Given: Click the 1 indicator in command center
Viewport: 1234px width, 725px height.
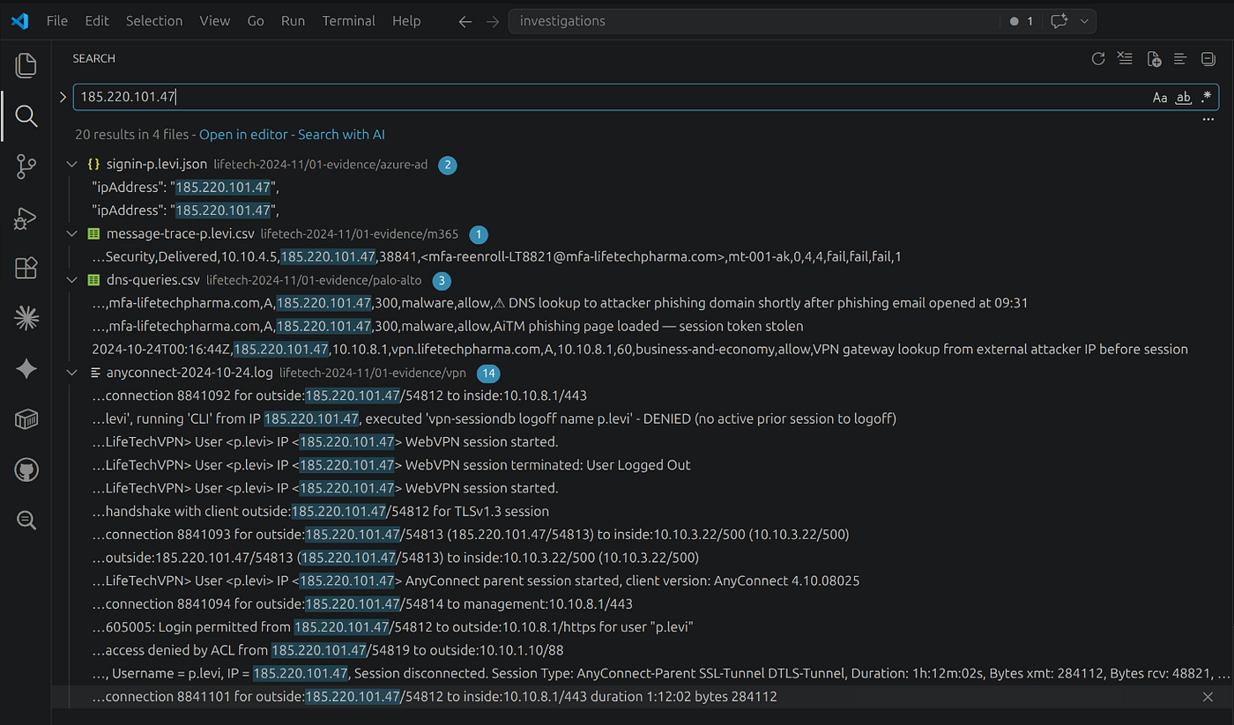Looking at the screenshot, I should click(1021, 21).
